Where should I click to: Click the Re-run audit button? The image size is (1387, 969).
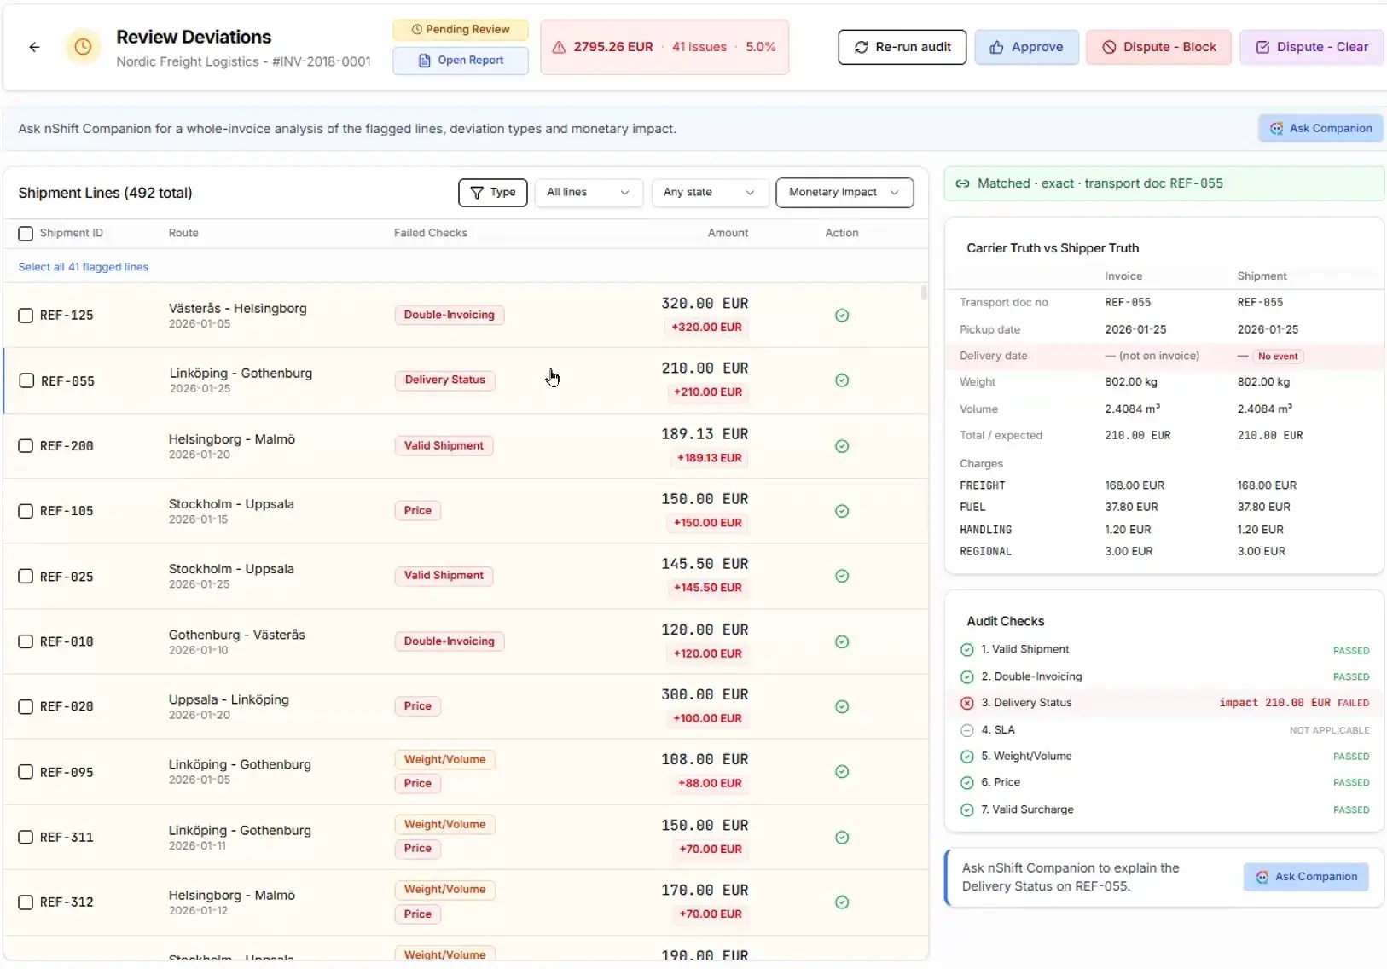click(x=902, y=47)
